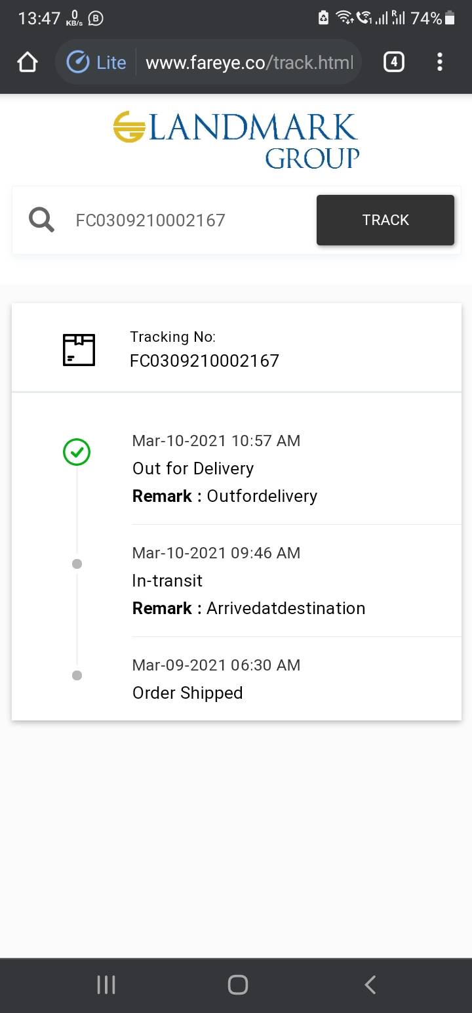Tap the browser home icon
Image resolution: width=472 pixels, height=1013 pixels.
(28, 62)
